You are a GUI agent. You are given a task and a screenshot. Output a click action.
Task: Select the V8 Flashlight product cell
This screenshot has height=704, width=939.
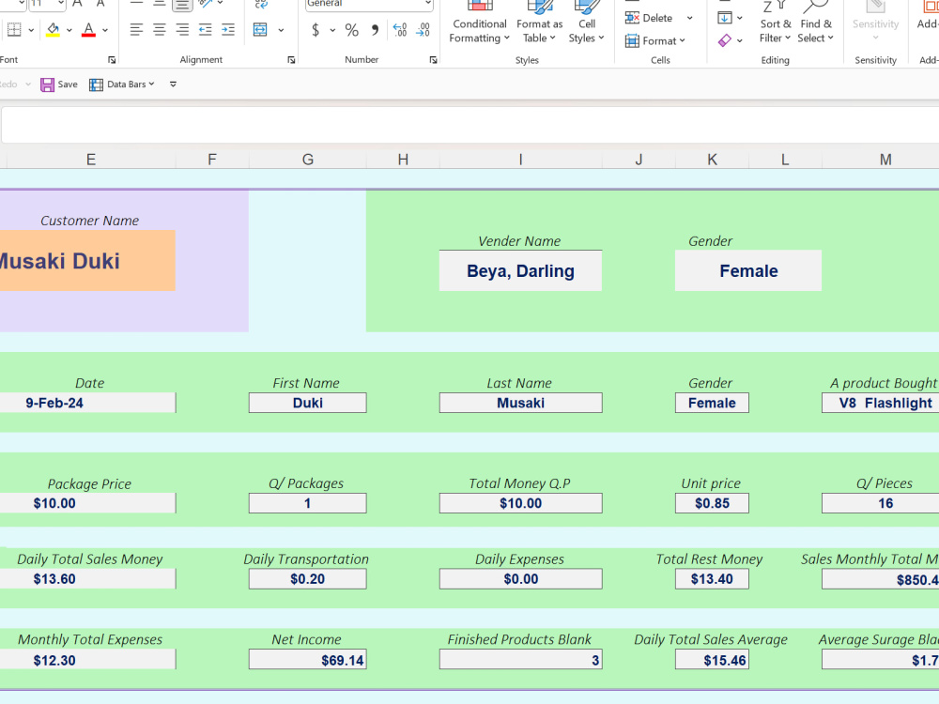881,403
